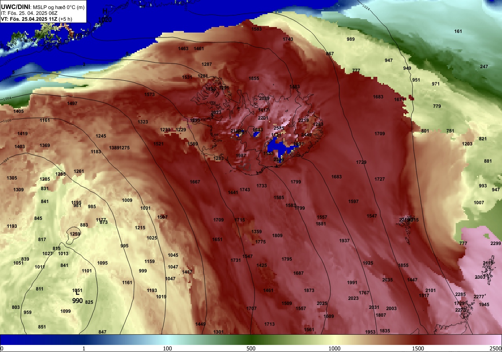502x352 pixels.
Task: Click the dark green color scale section above 500
Action: pos(251,339)
